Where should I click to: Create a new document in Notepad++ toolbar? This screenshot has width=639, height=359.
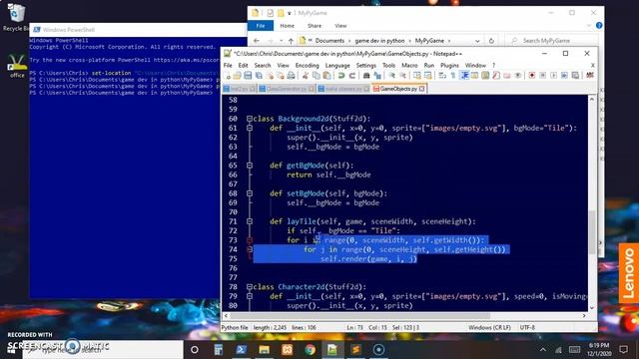228,76
